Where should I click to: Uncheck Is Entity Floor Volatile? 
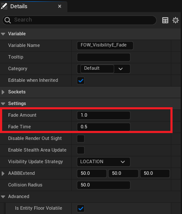pyautogui.click(x=81, y=208)
